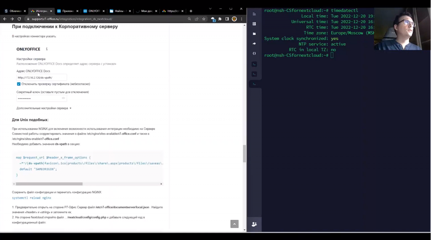Click the code block right scroll arrow
431x240 pixels.
161,184
